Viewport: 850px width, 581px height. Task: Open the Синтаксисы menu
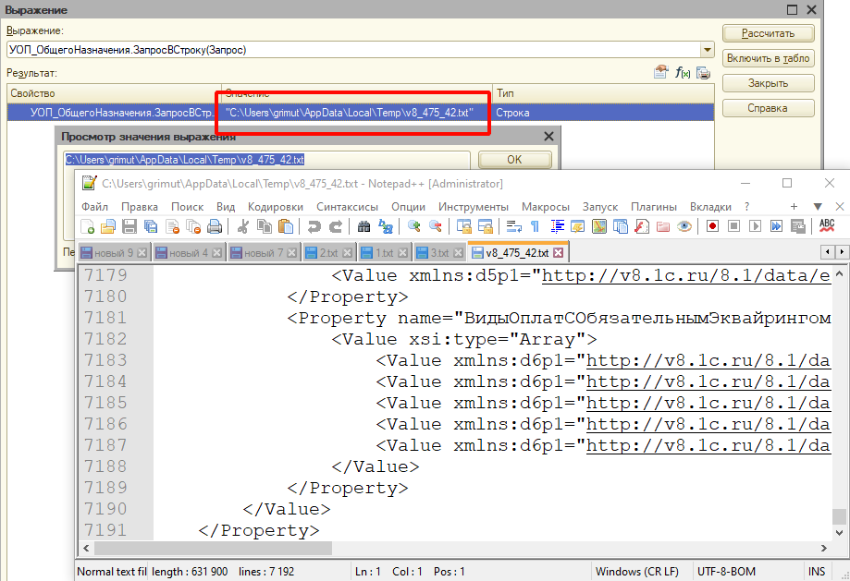point(347,207)
